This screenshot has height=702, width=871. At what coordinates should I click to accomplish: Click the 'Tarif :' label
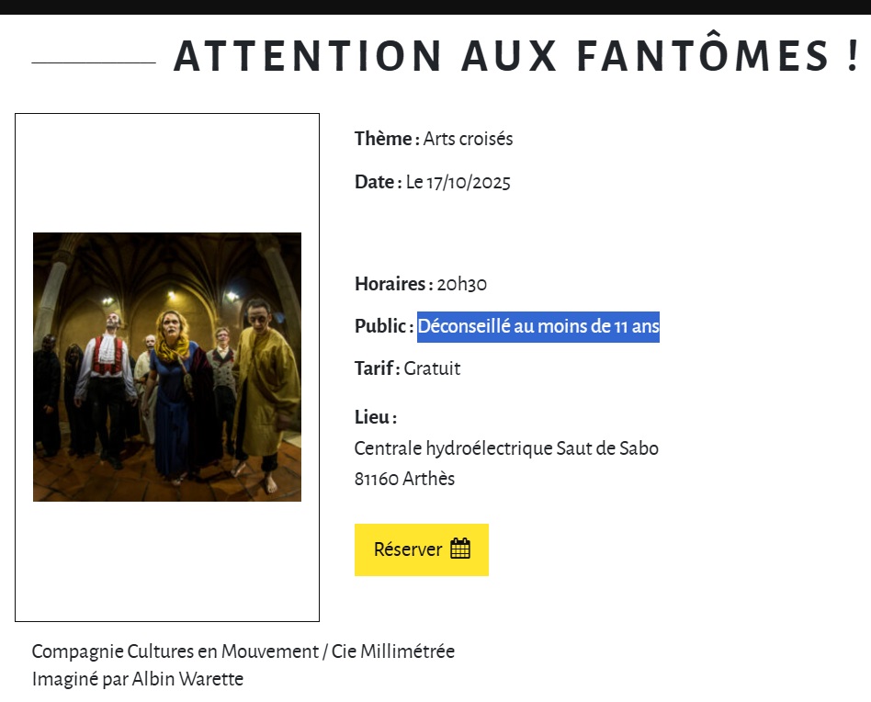pyautogui.click(x=377, y=368)
